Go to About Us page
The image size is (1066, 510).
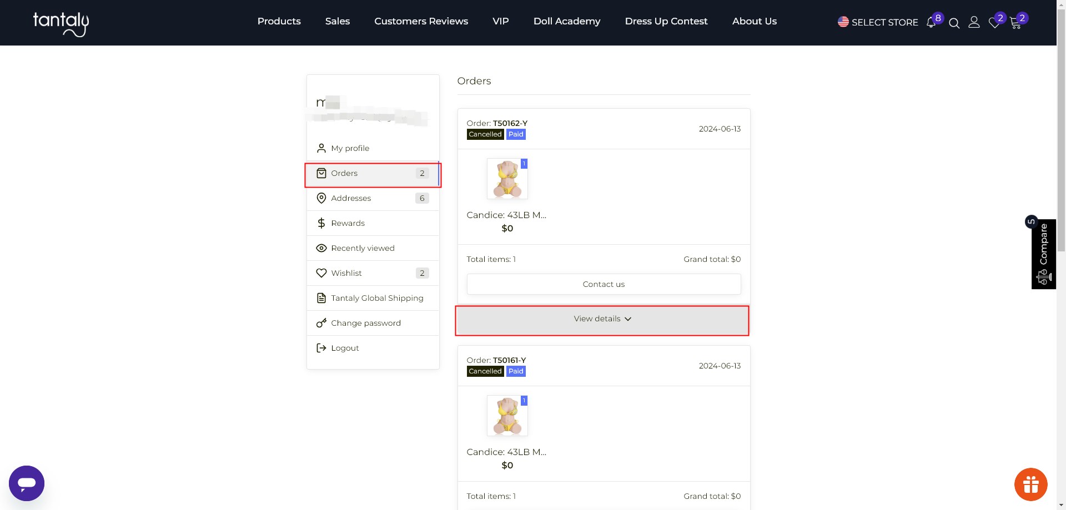tap(754, 21)
